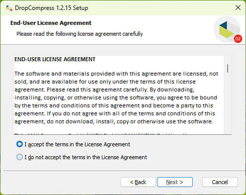The image size is (246, 195).
Task: Click the DropCompress icon in the title bar
Action: [9, 8]
